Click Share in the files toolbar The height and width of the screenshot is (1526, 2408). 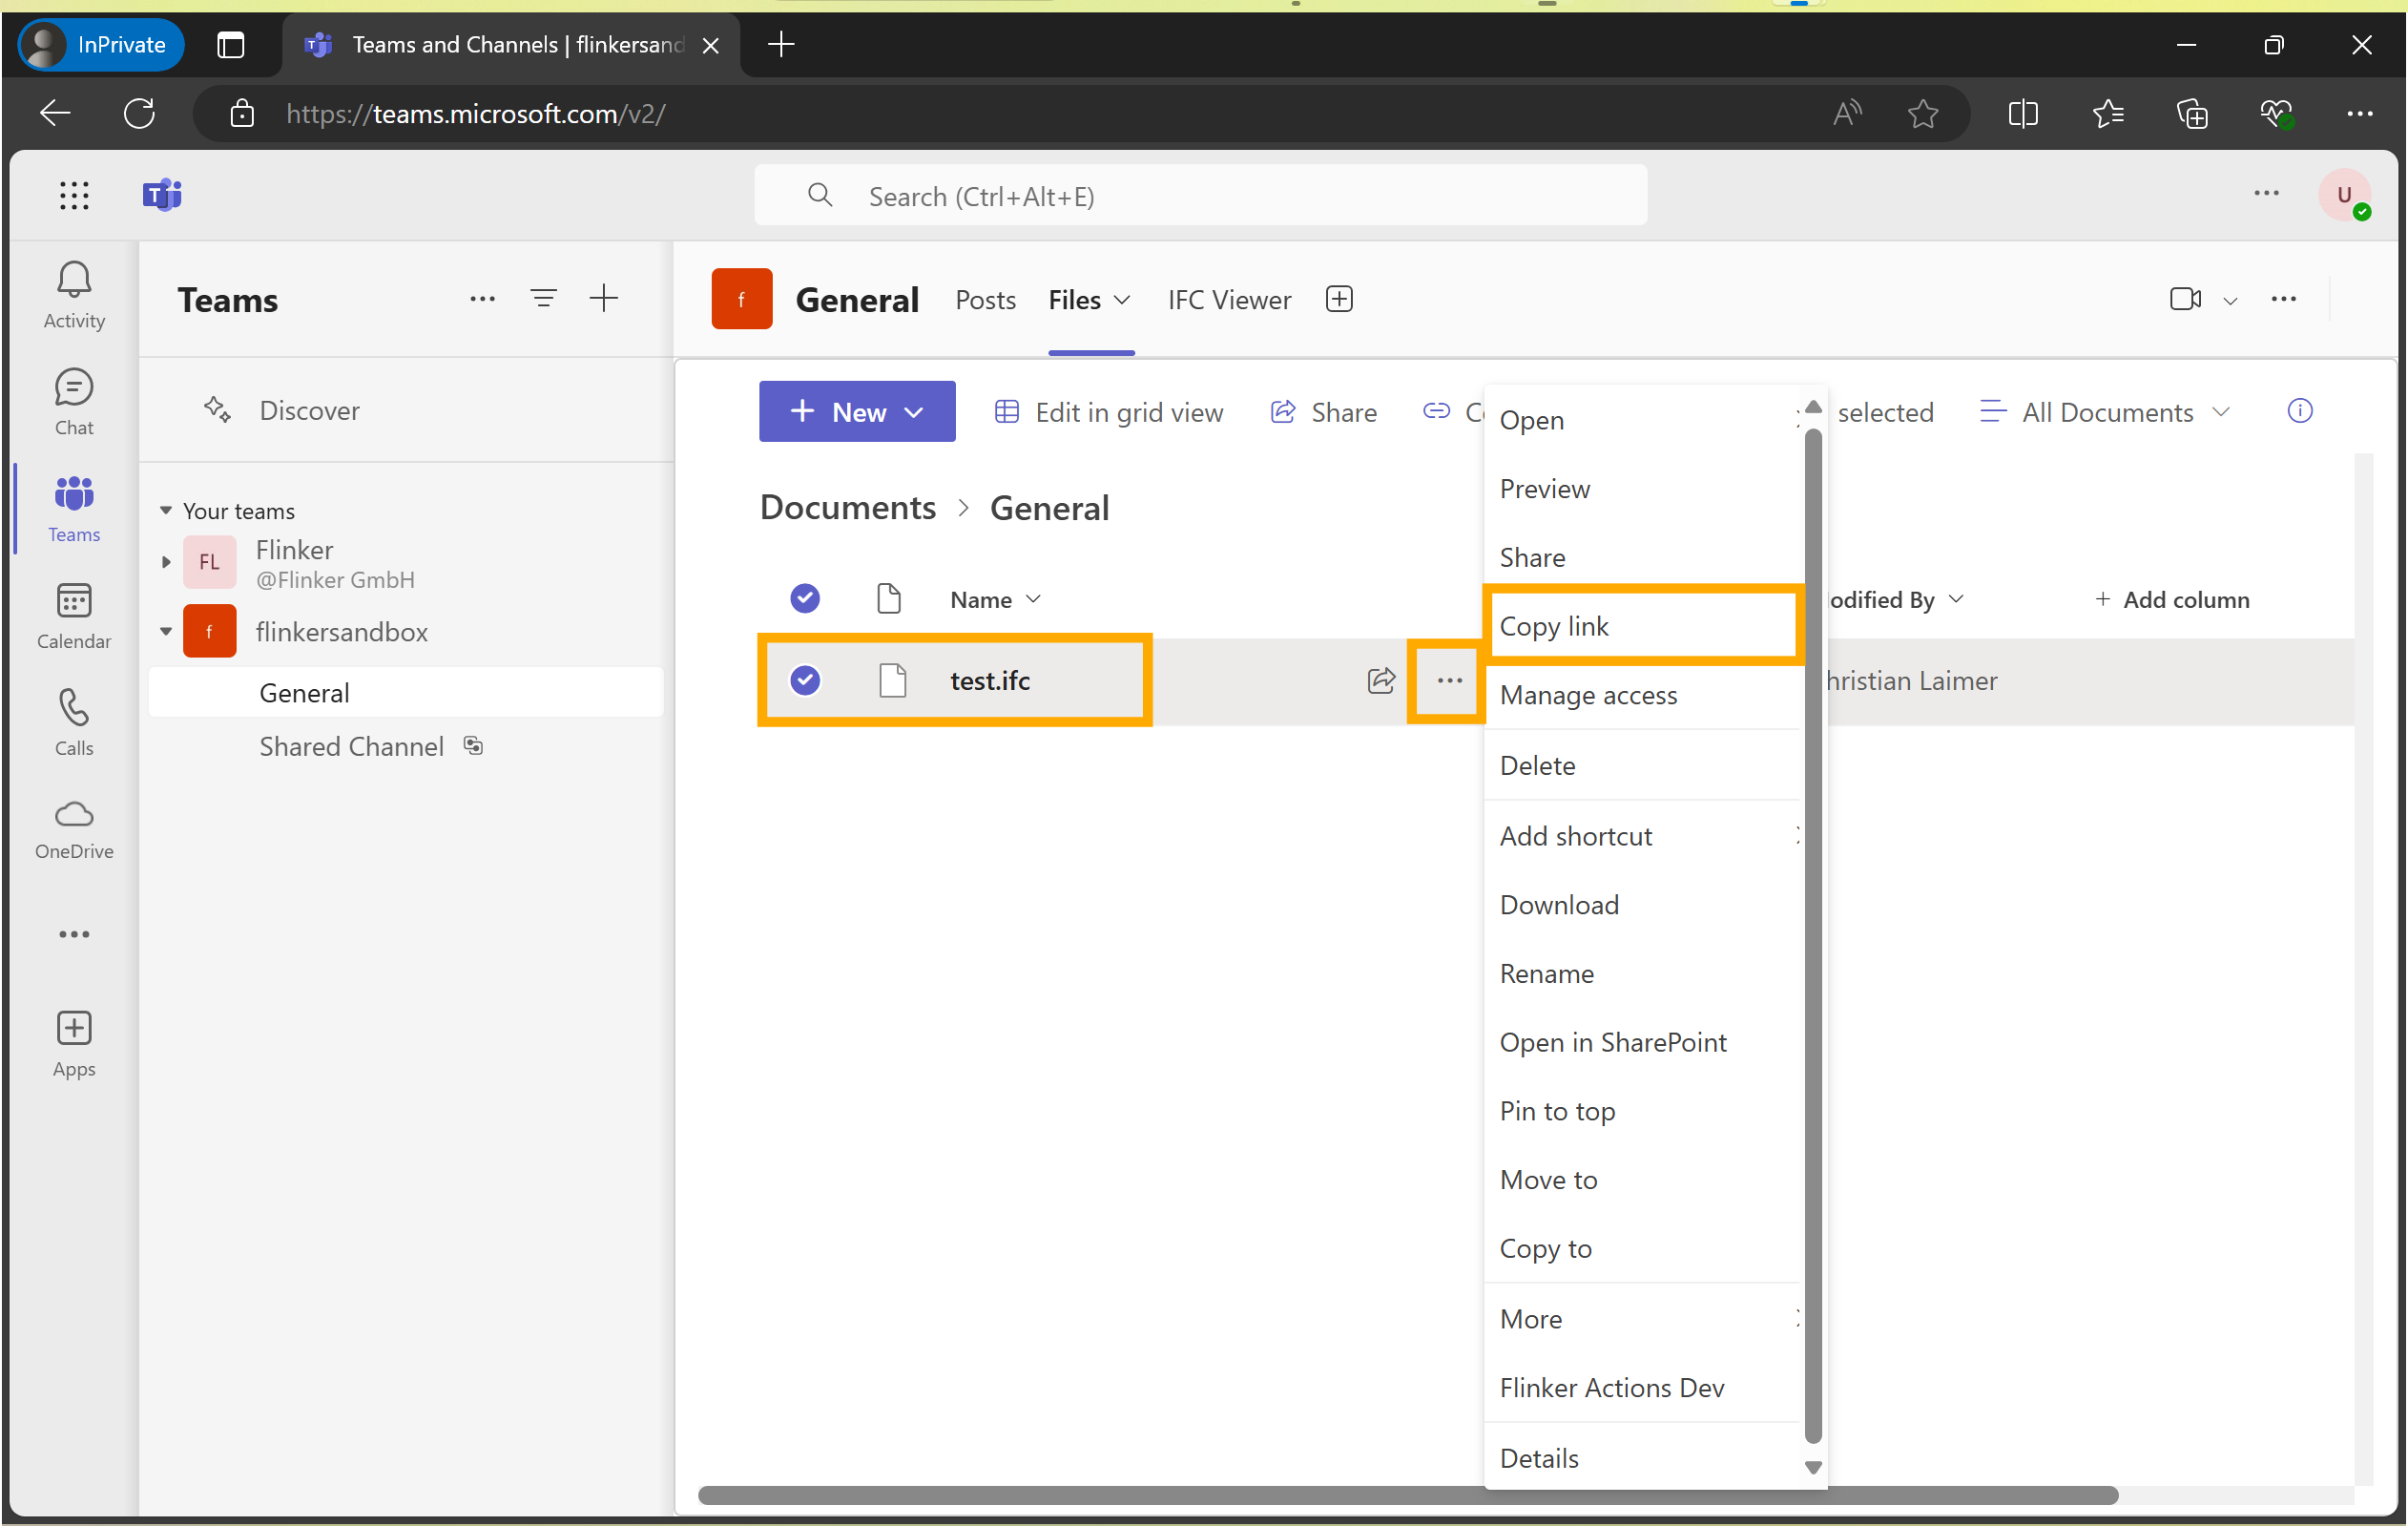tap(1323, 412)
